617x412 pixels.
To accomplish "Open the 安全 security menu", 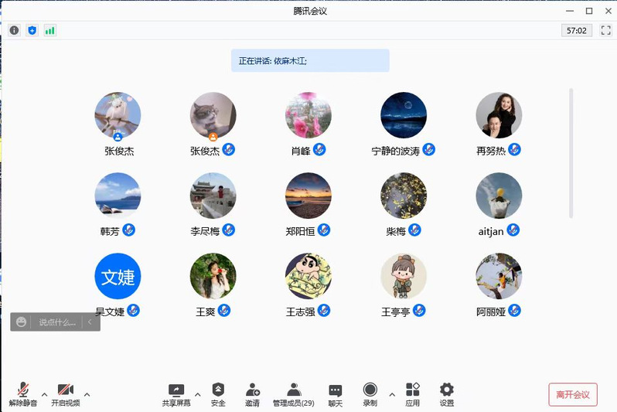I will click(x=218, y=395).
